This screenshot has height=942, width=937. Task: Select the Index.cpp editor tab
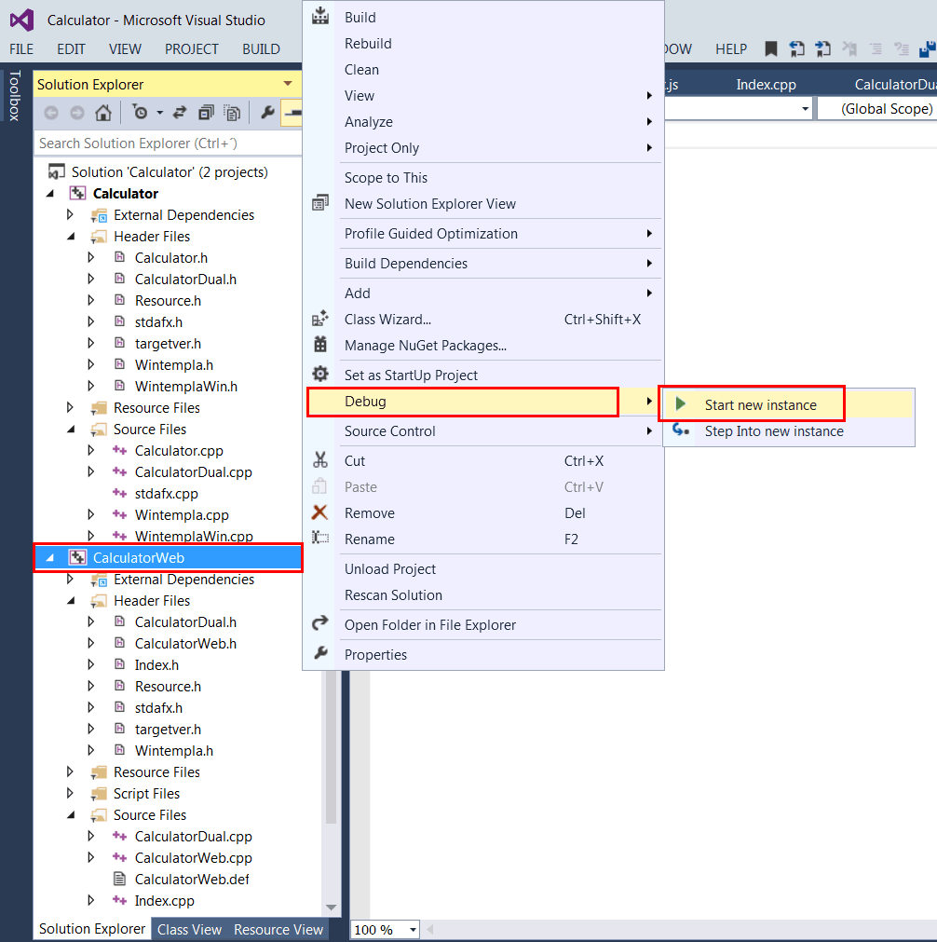pyautogui.click(x=766, y=85)
